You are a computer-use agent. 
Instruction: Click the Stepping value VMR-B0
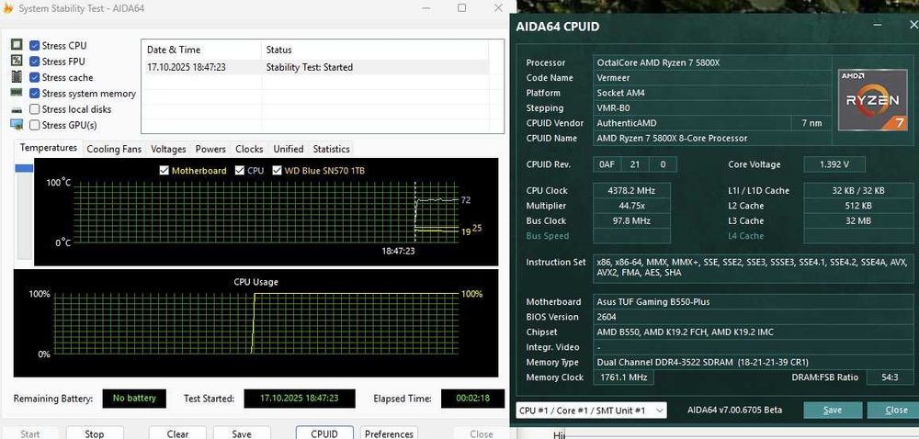613,107
